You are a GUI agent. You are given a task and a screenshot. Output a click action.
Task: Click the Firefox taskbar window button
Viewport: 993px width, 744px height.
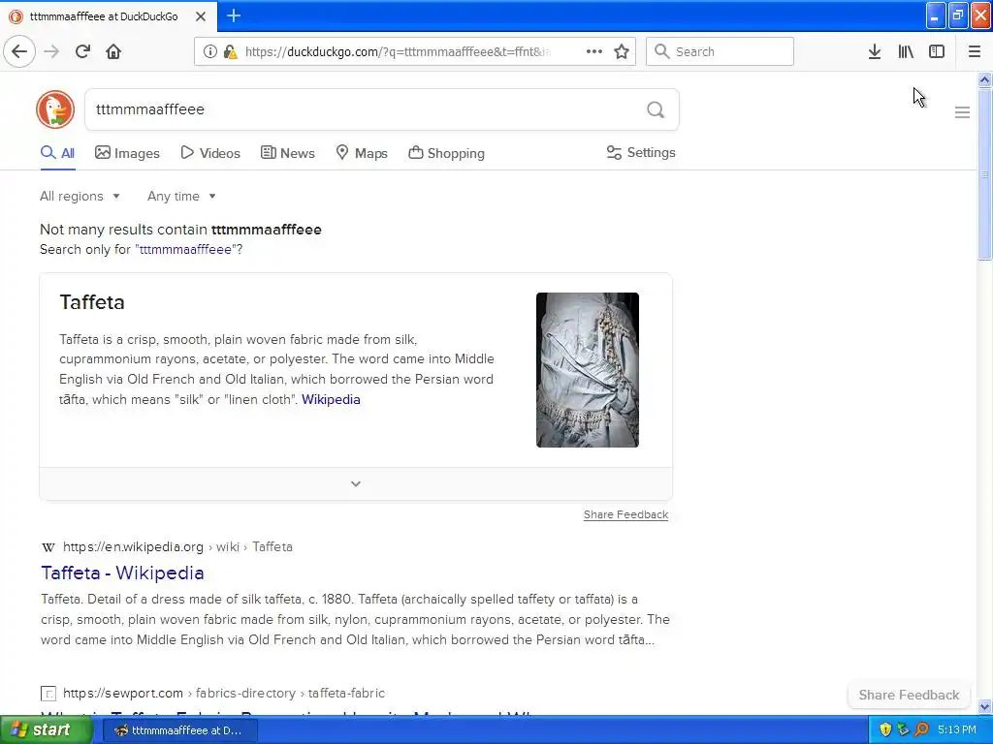coord(178,730)
